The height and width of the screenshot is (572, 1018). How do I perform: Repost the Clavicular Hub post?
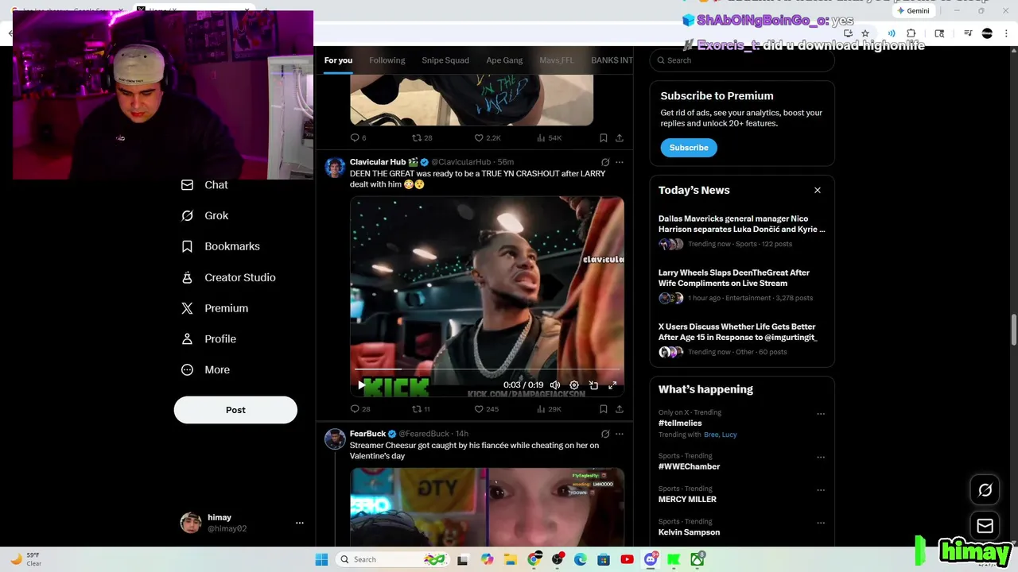point(421,409)
